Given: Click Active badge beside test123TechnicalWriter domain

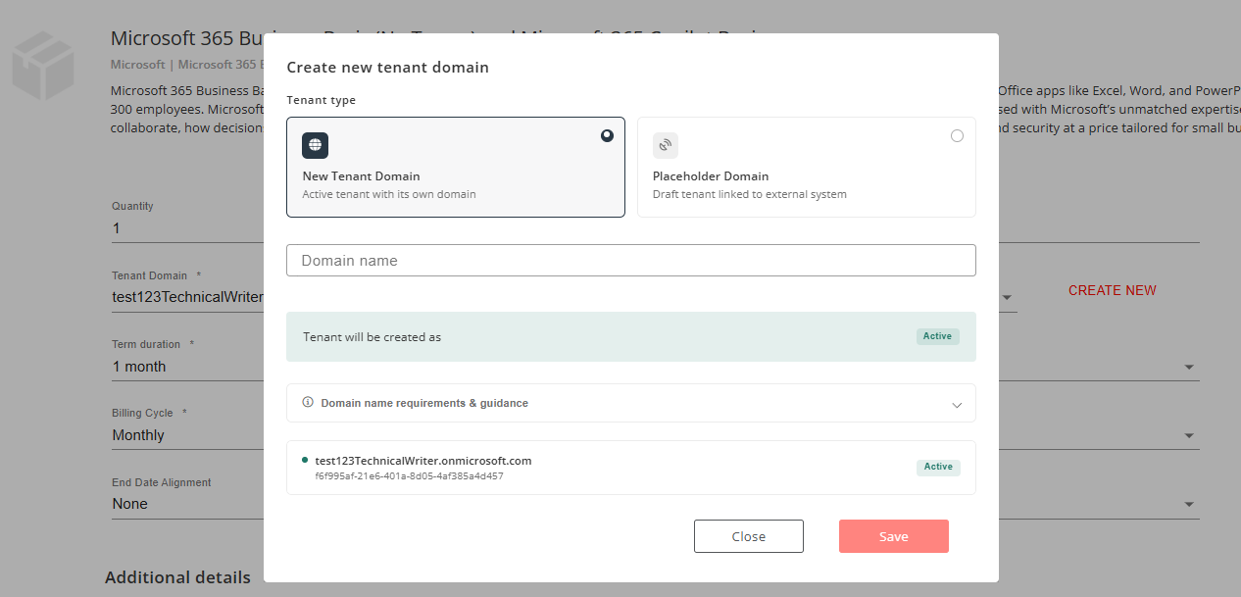Looking at the screenshot, I should [937, 467].
